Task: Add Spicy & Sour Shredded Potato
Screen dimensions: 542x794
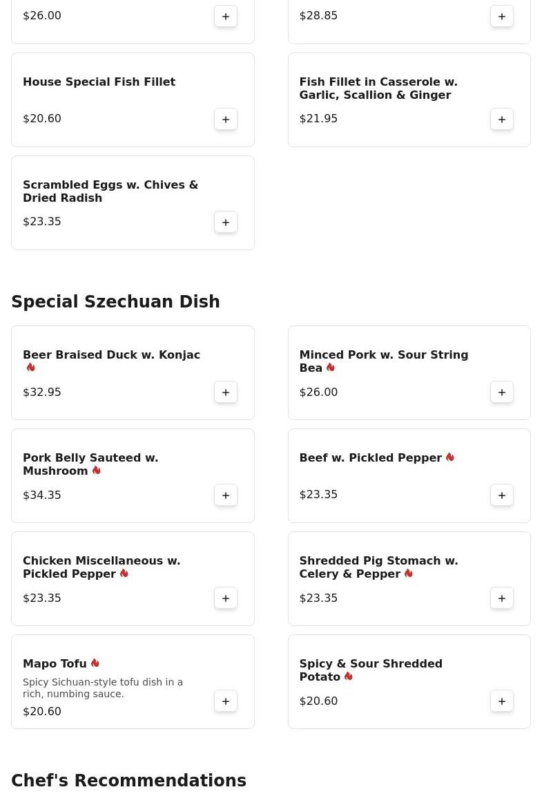Action: [502, 701]
